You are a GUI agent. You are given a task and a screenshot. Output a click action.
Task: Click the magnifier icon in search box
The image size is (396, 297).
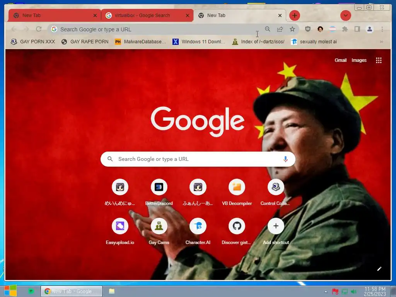[110, 159]
